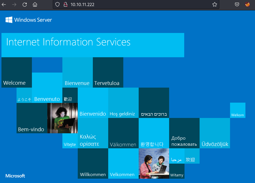The image size is (255, 183).
Task: Click the Tervetuloa tile
Action: (x=108, y=73)
